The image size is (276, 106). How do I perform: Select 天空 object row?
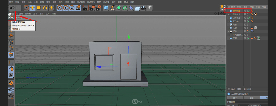pyautogui.click(x=235, y=28)
